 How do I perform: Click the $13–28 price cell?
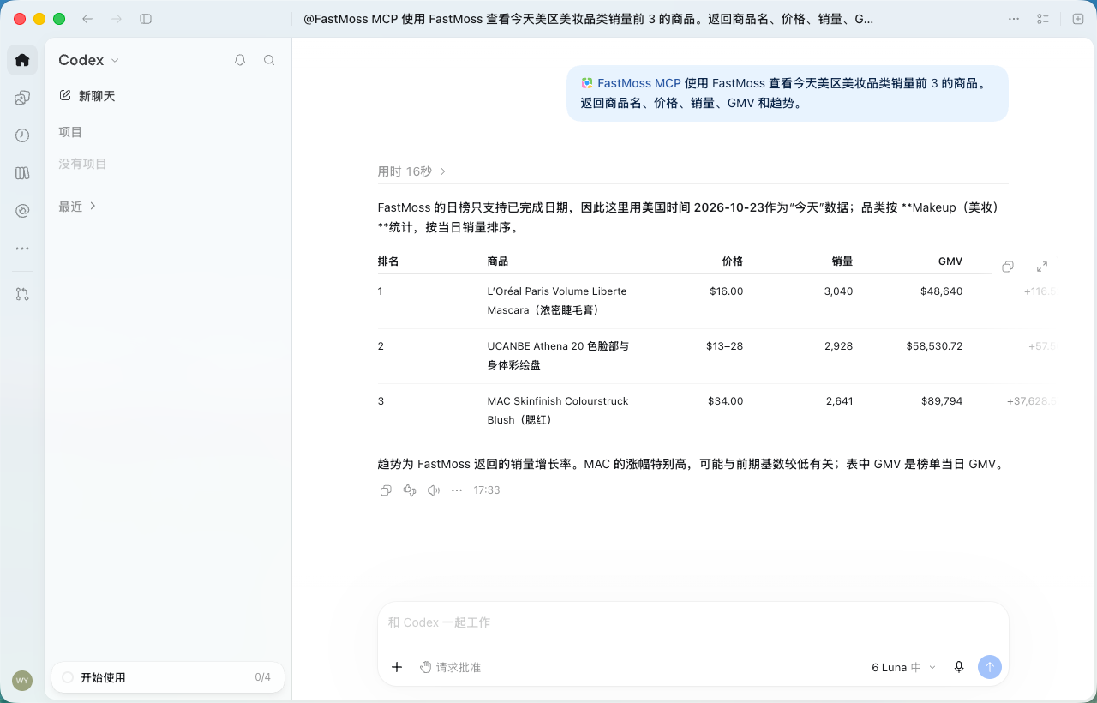tap(725, 346)
